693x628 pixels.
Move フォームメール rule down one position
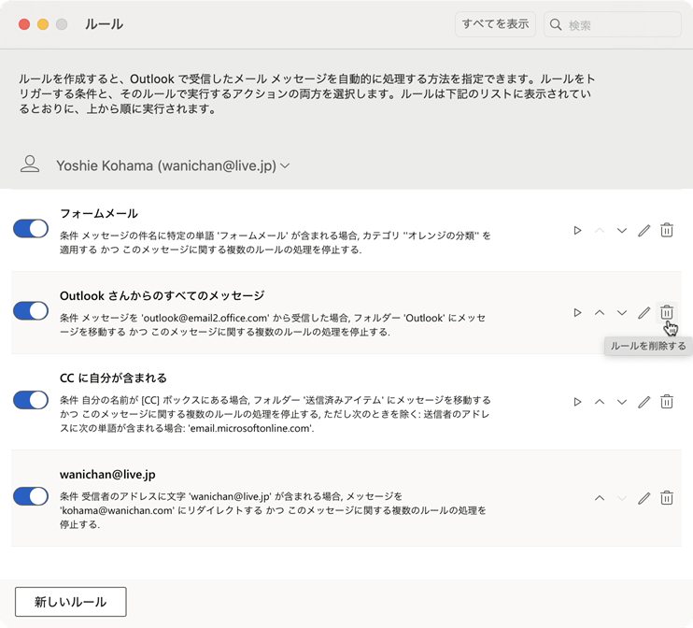click(x=622, y=230)
